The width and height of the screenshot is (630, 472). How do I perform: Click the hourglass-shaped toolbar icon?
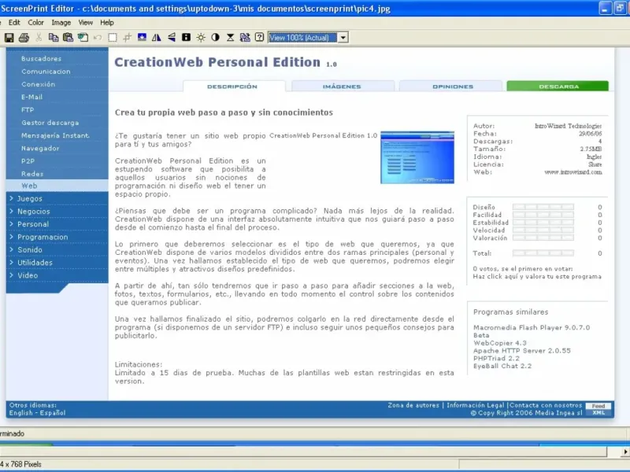[230, 38]
